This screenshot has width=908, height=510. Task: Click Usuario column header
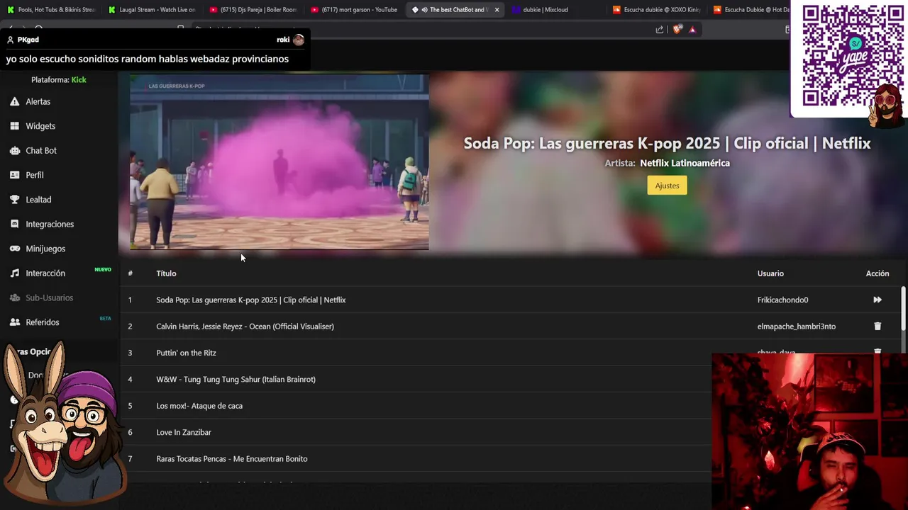[x=770, y=273]
